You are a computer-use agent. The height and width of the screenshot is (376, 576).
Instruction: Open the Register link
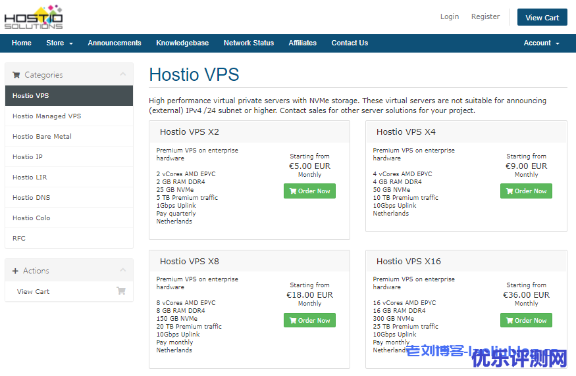pyautogui.click(x=485, y=17)
